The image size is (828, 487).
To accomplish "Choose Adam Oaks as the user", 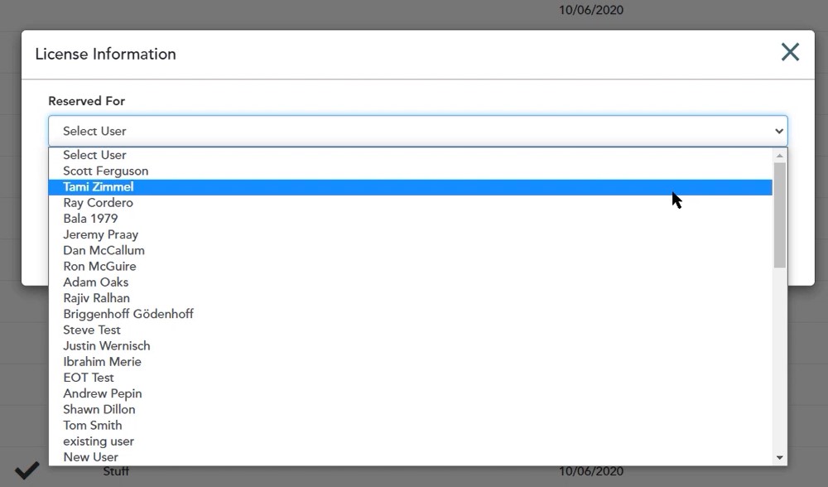I will 411,282.
